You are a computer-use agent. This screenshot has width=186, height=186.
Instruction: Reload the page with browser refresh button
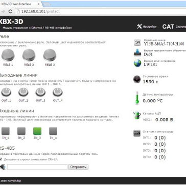pyautogui.click(x=10, y=11)
